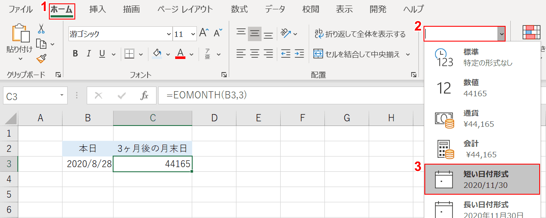
Task: Decrease font size with small A
Action: 218,34
